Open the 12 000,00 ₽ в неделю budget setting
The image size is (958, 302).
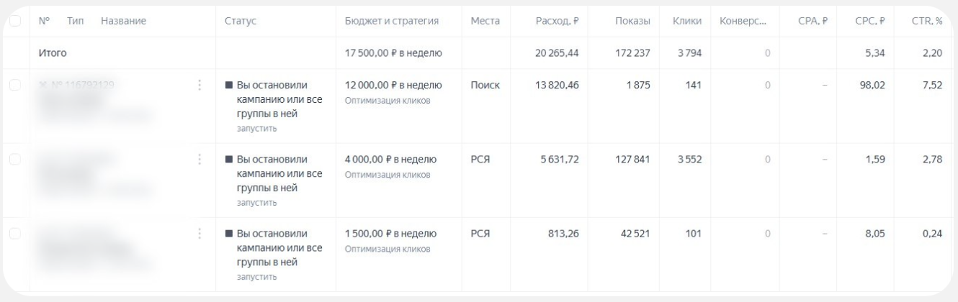(x=393, y=86)
